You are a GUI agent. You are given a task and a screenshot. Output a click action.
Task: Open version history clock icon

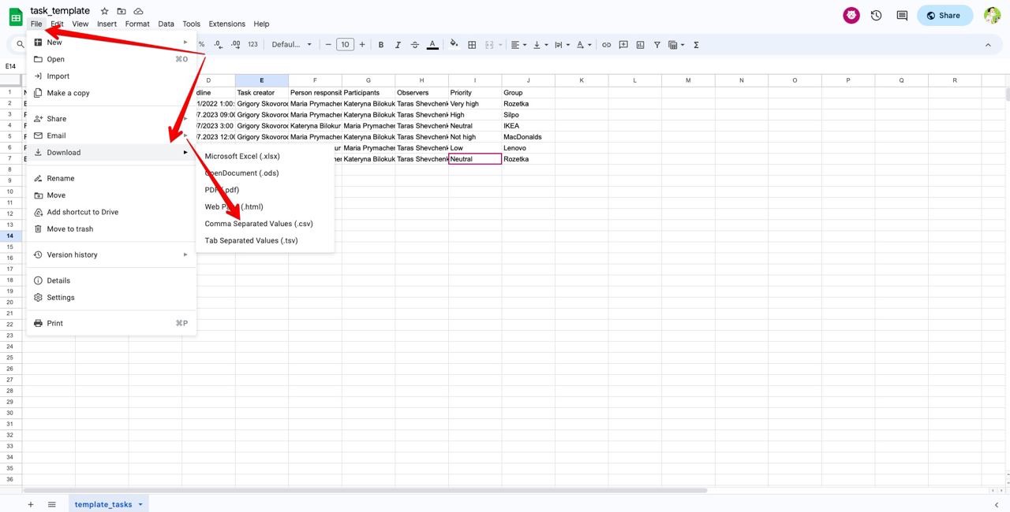click(x=876, y=15)
